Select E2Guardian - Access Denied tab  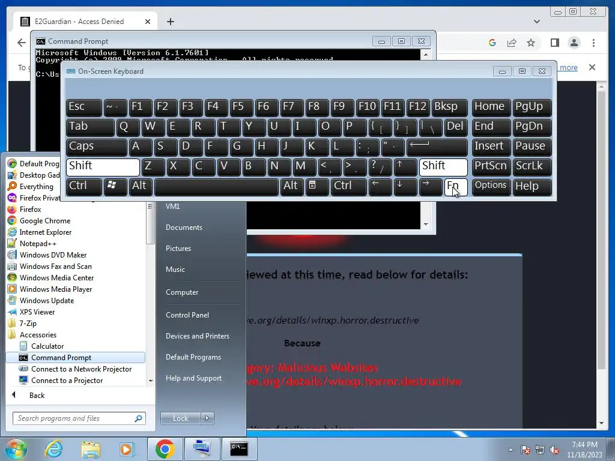pos(85,22)
